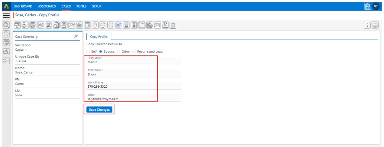Click the bell notification icon in toolbar
Screen dimensions: 384x147
pyautogui.click(x=95, y=25)
